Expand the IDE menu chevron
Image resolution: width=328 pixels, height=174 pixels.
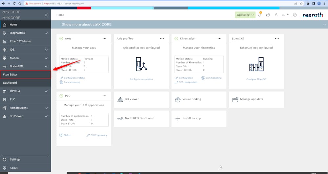click(46, 50)
